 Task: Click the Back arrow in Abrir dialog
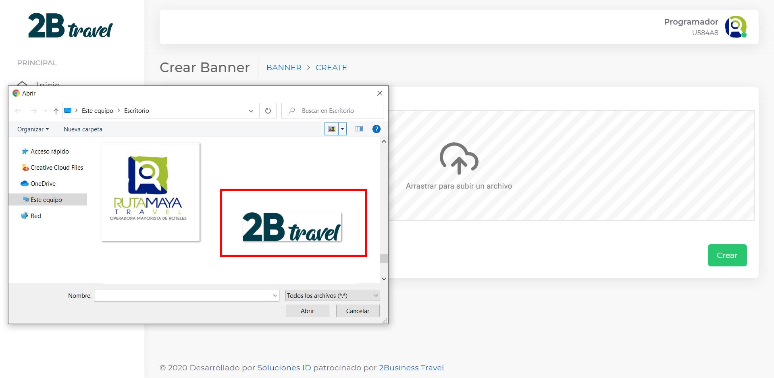(18, 111)
